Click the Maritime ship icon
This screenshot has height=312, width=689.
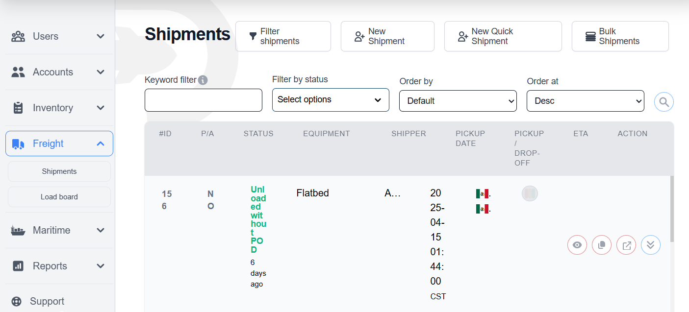(x=18, y=230)
